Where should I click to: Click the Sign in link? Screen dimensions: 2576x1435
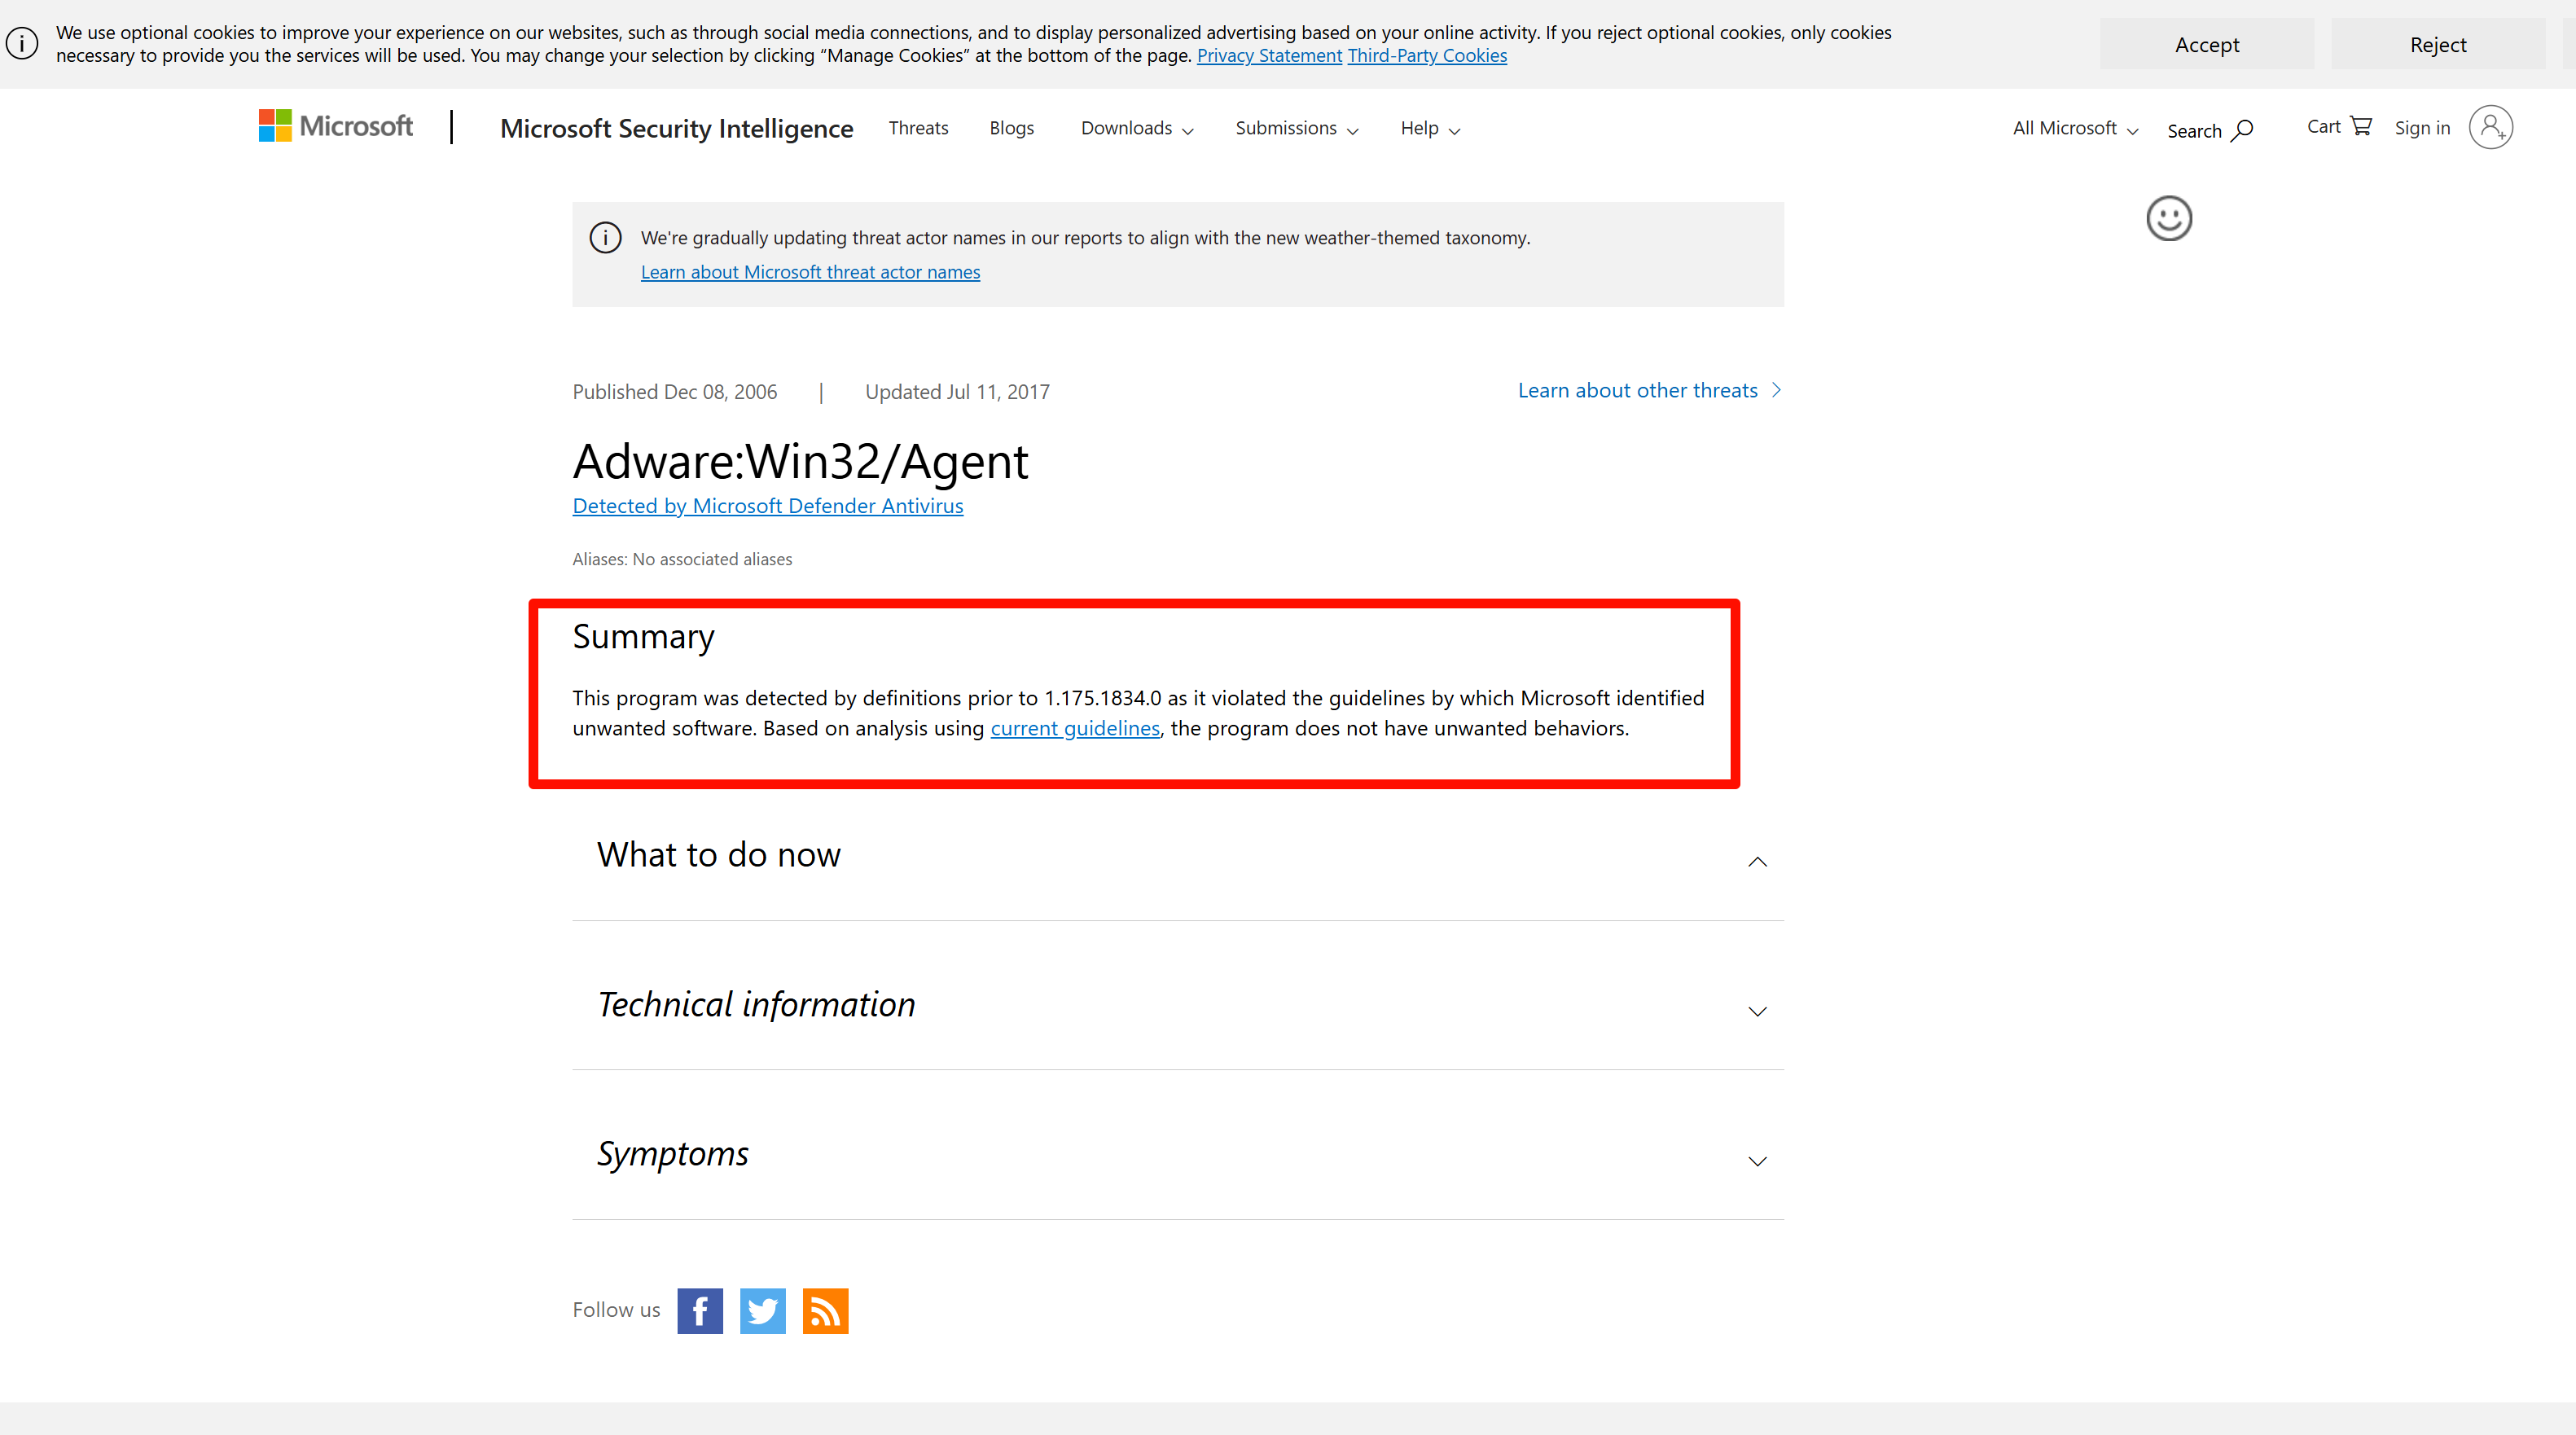2422,128
